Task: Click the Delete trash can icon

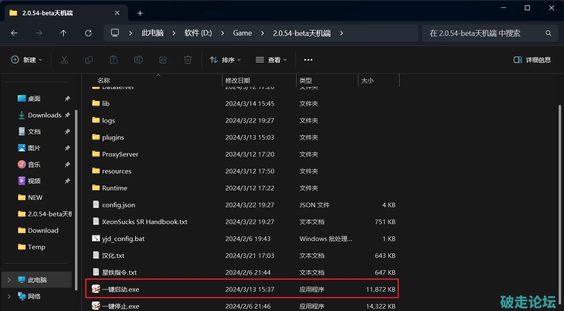Action: [188, 60]
